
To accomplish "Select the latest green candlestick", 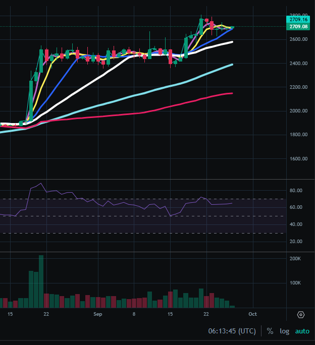I will [232, 27].
